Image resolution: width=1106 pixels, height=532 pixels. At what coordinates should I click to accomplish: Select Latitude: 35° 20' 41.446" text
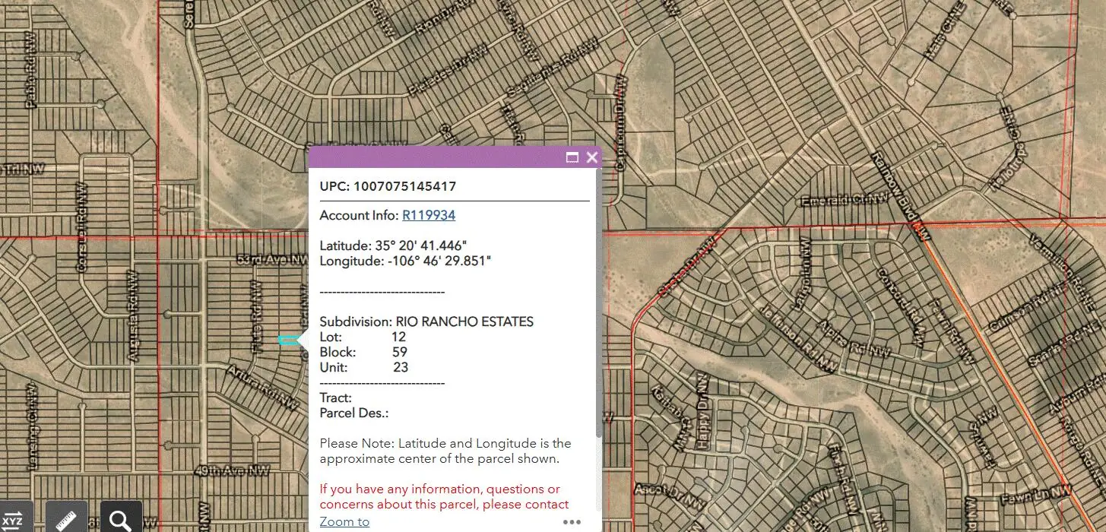point(393,245)
